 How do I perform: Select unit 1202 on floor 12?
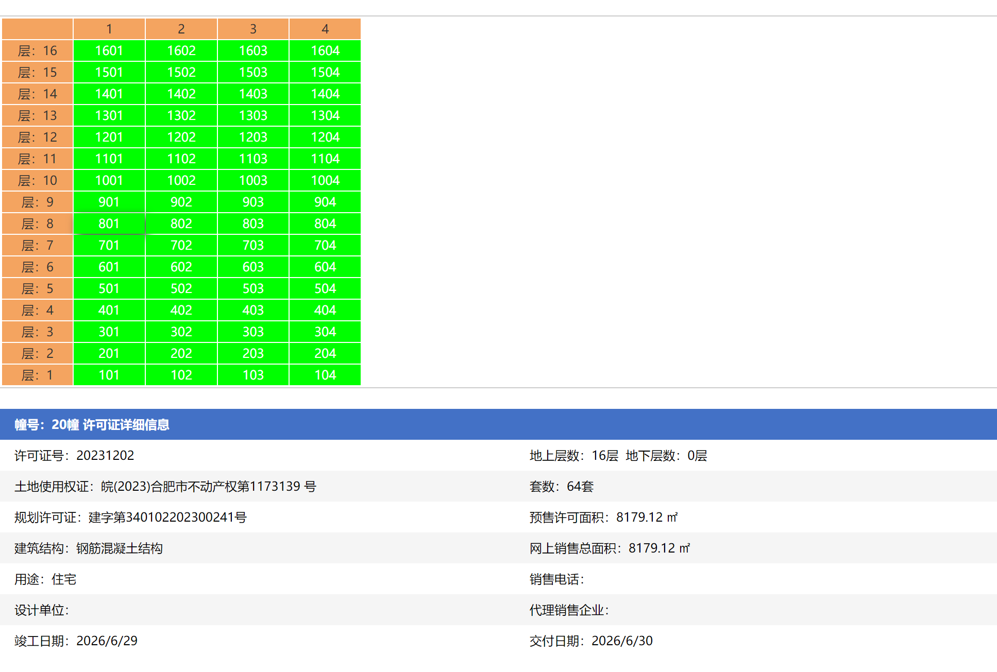181,137
